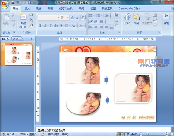174x136 pixels.
Task: Open the Insert ribbon tab
Action: tap(27, 9)
